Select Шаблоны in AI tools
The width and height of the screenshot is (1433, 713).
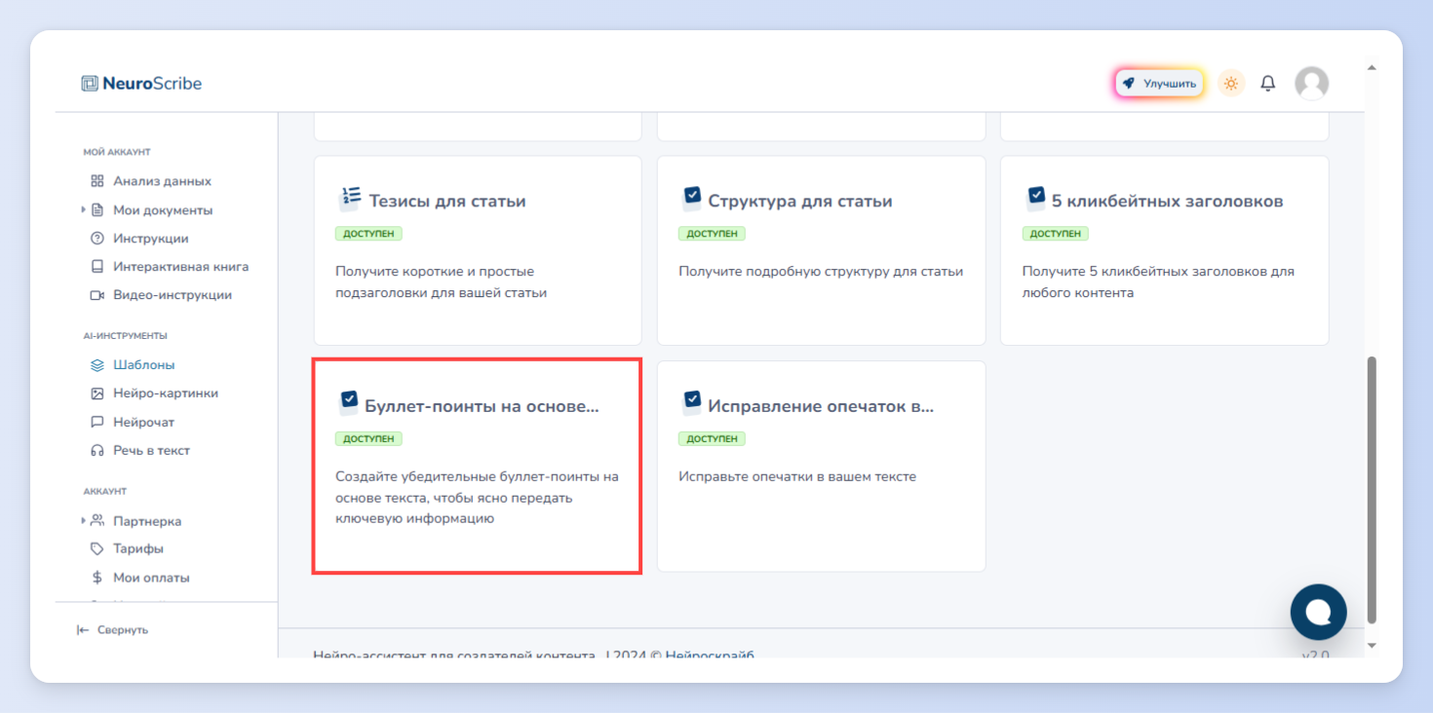(144, 365)
